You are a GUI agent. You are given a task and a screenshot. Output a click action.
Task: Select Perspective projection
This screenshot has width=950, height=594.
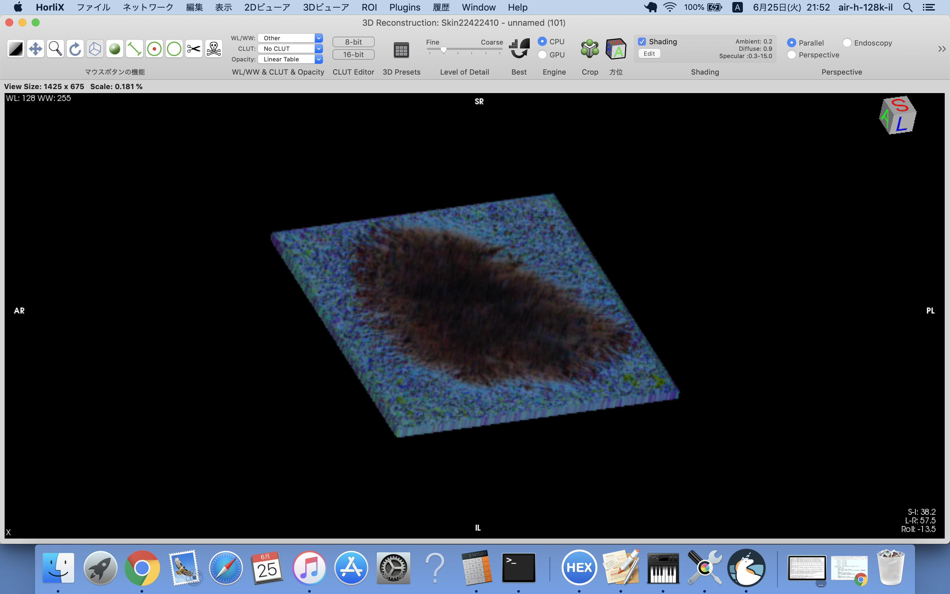tap(791, 55)
